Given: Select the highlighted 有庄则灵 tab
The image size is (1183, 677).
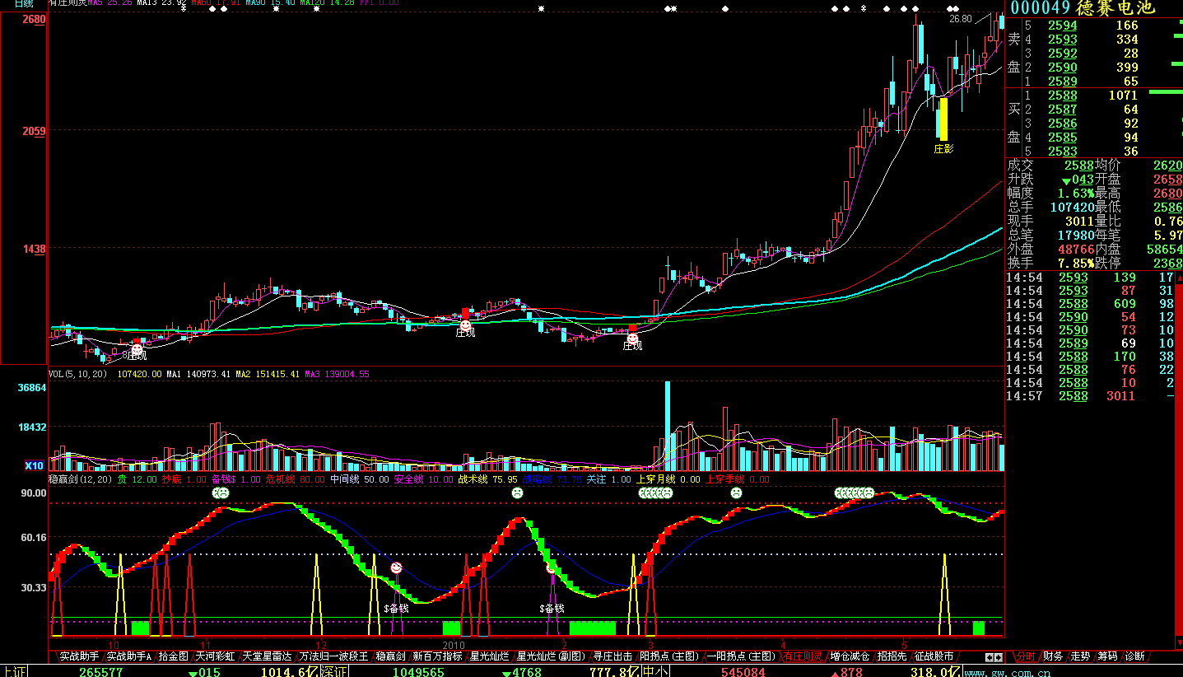Looking at the screenshot, I should tap(803, 656).
